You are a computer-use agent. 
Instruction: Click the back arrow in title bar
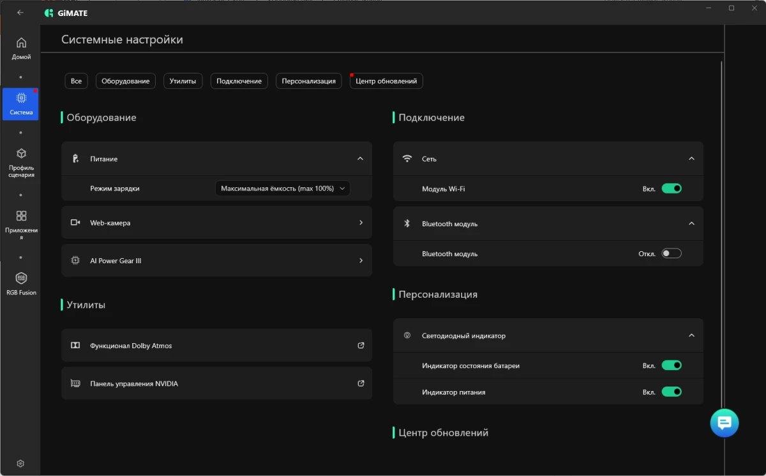pos(20,13)
